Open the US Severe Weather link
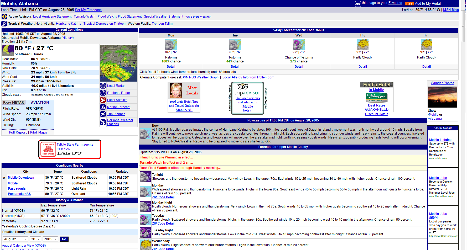Image resolution: width=467 pixels, height=250 pixels. tap(198, 17)
